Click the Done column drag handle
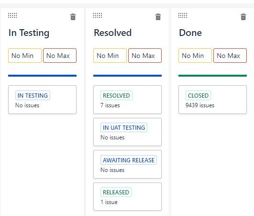The width and height of the screenshot is (254, 216). [x=183, y=15]
